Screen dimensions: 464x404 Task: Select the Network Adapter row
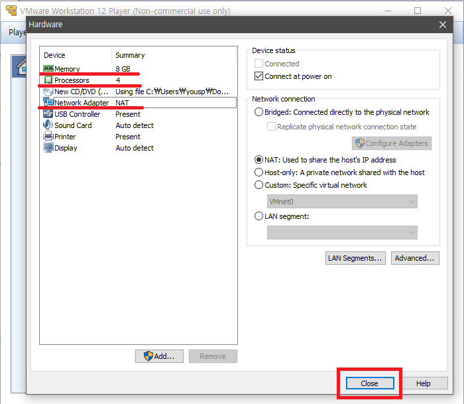139,102
